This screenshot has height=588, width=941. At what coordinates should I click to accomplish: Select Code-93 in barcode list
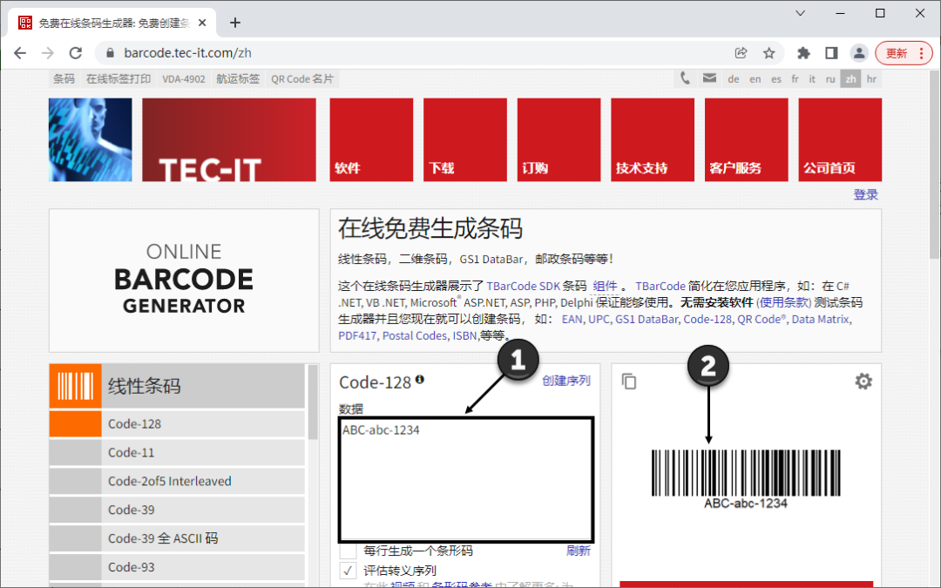(177, 567)
